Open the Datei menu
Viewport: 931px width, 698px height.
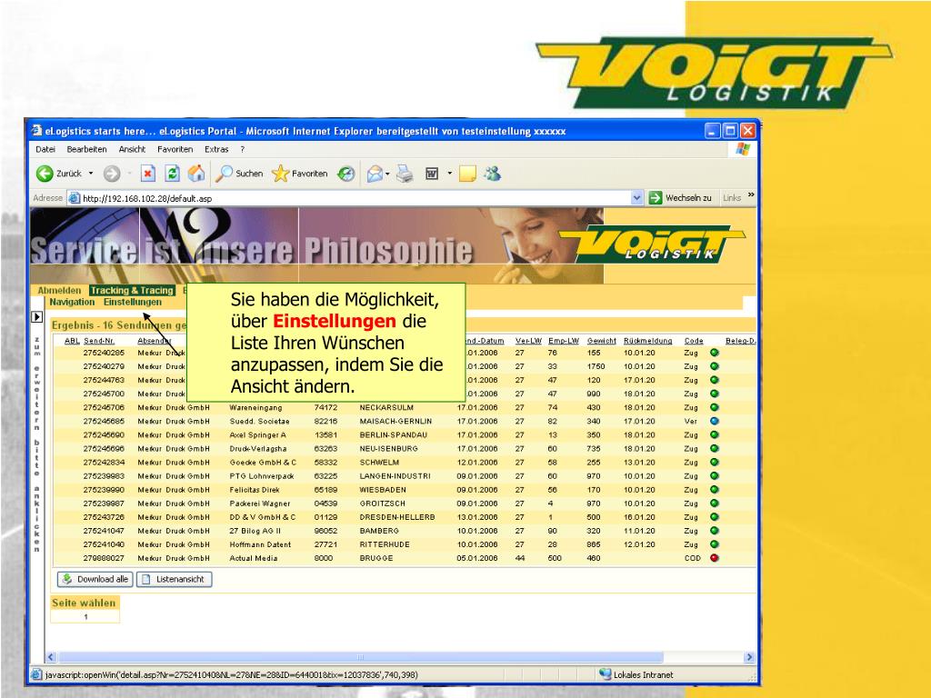[45, 150]
